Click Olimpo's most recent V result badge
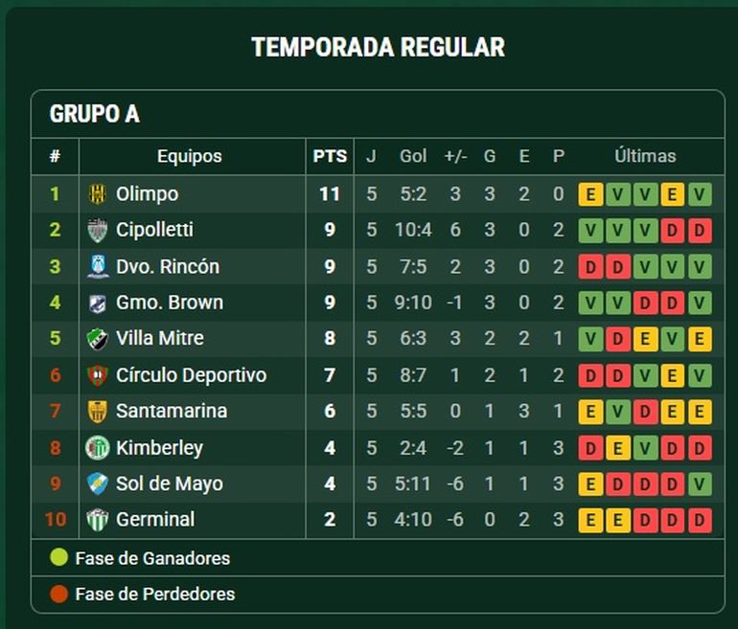Screen dimensions: 738x629 tap(700, 194)
